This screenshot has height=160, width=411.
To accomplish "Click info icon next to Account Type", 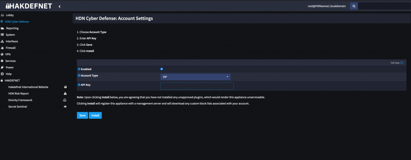I will tap(79, 75).
